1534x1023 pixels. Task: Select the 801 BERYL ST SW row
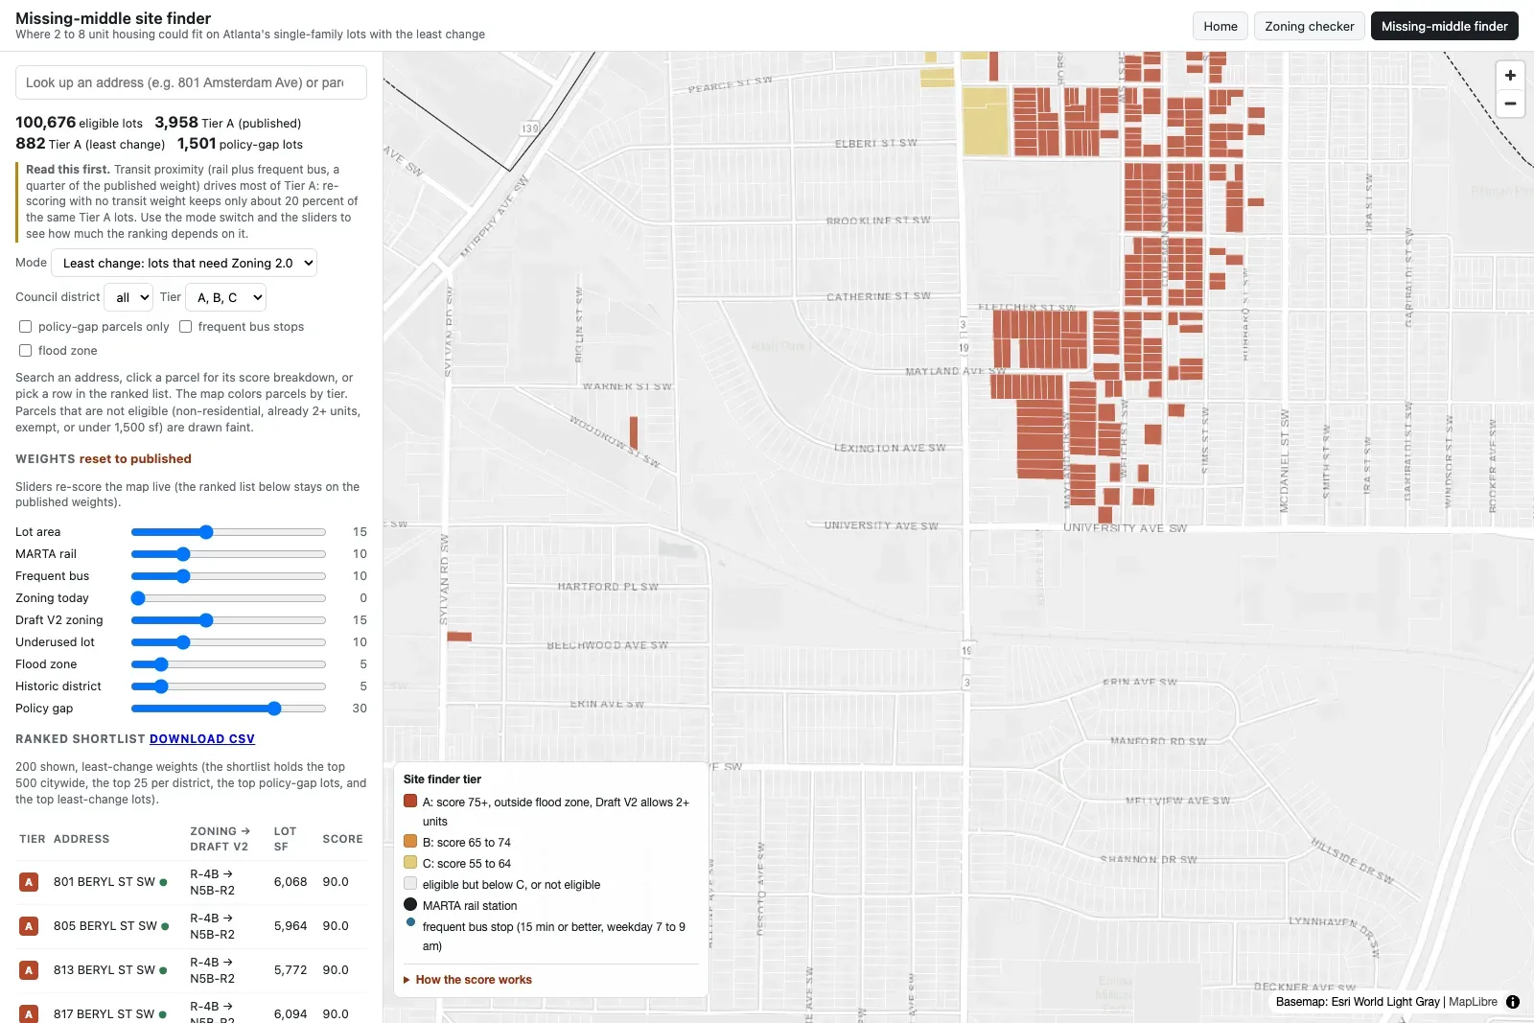click(191, 882)
